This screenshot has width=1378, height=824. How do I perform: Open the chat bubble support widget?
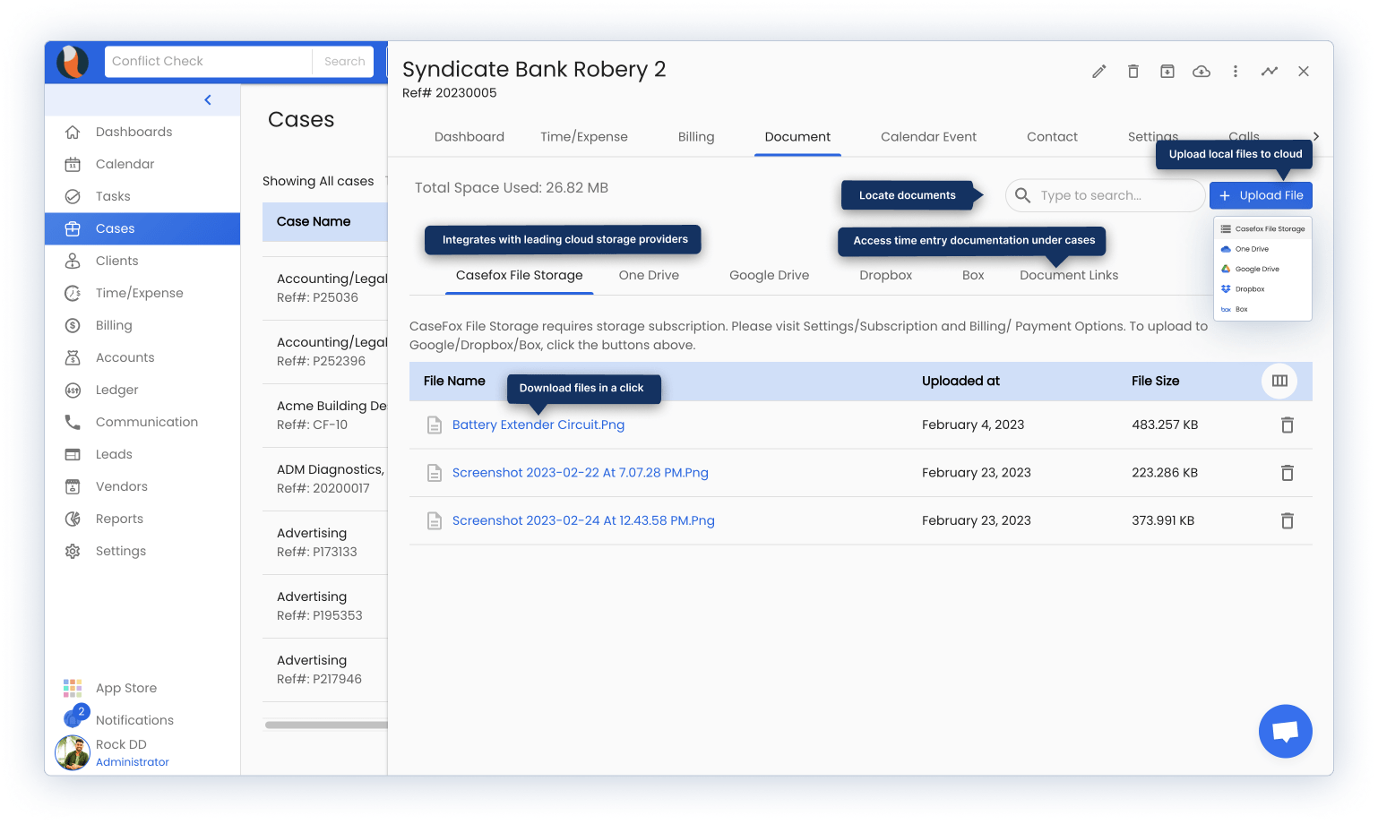click(1285, 732)
